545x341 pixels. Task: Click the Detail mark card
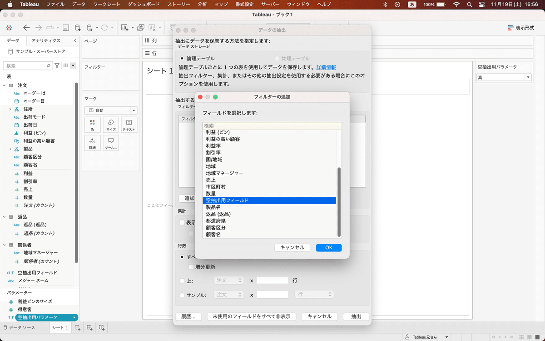tap(92, 143)
